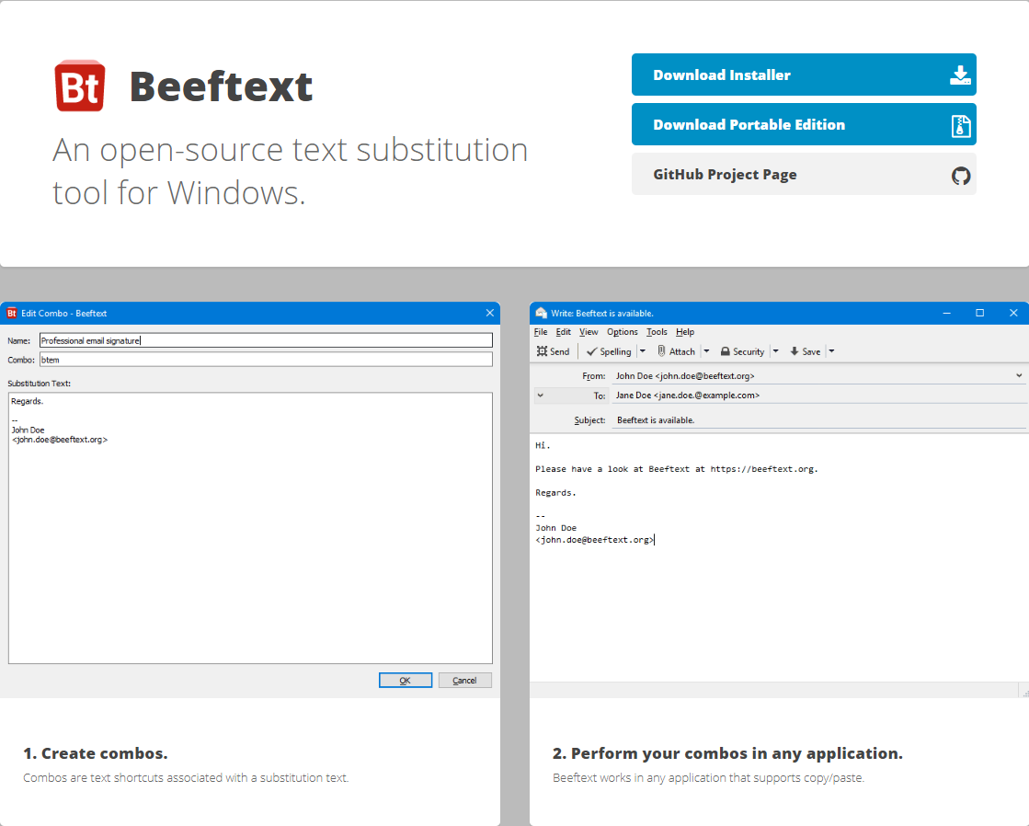Expand the From address dropdown
Image resolution: width=1029 pixels, height=826 pixels.
coord(1019,375)
